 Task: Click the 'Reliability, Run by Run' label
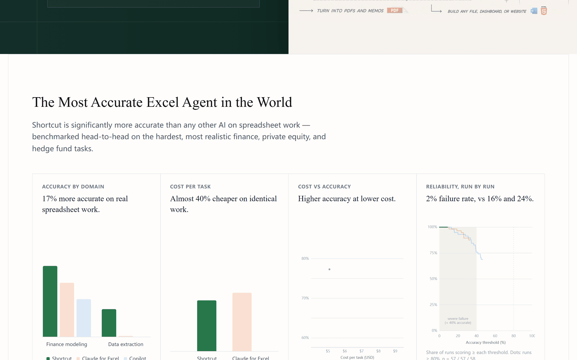pyautogui.click(x=460, y=187)
